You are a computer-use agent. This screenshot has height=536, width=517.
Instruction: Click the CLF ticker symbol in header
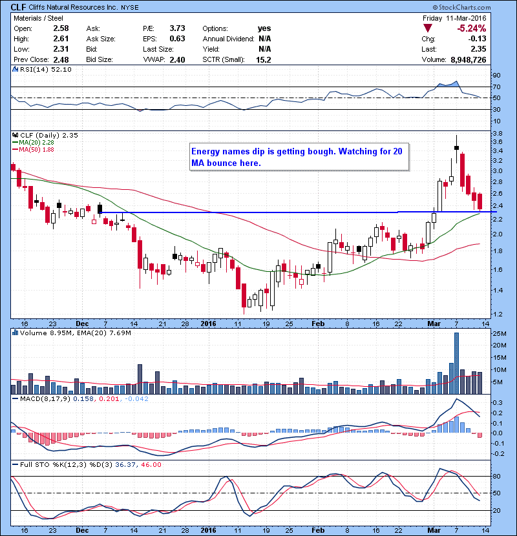(x=18, y=7)
